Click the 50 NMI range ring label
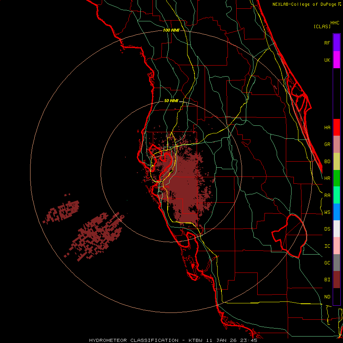Screen dimensions: 343x343 point(171,101)
